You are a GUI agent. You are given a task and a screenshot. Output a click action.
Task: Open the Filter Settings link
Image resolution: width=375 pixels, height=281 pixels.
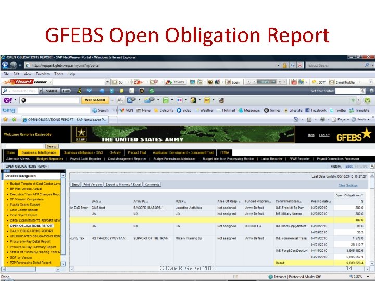348,185
